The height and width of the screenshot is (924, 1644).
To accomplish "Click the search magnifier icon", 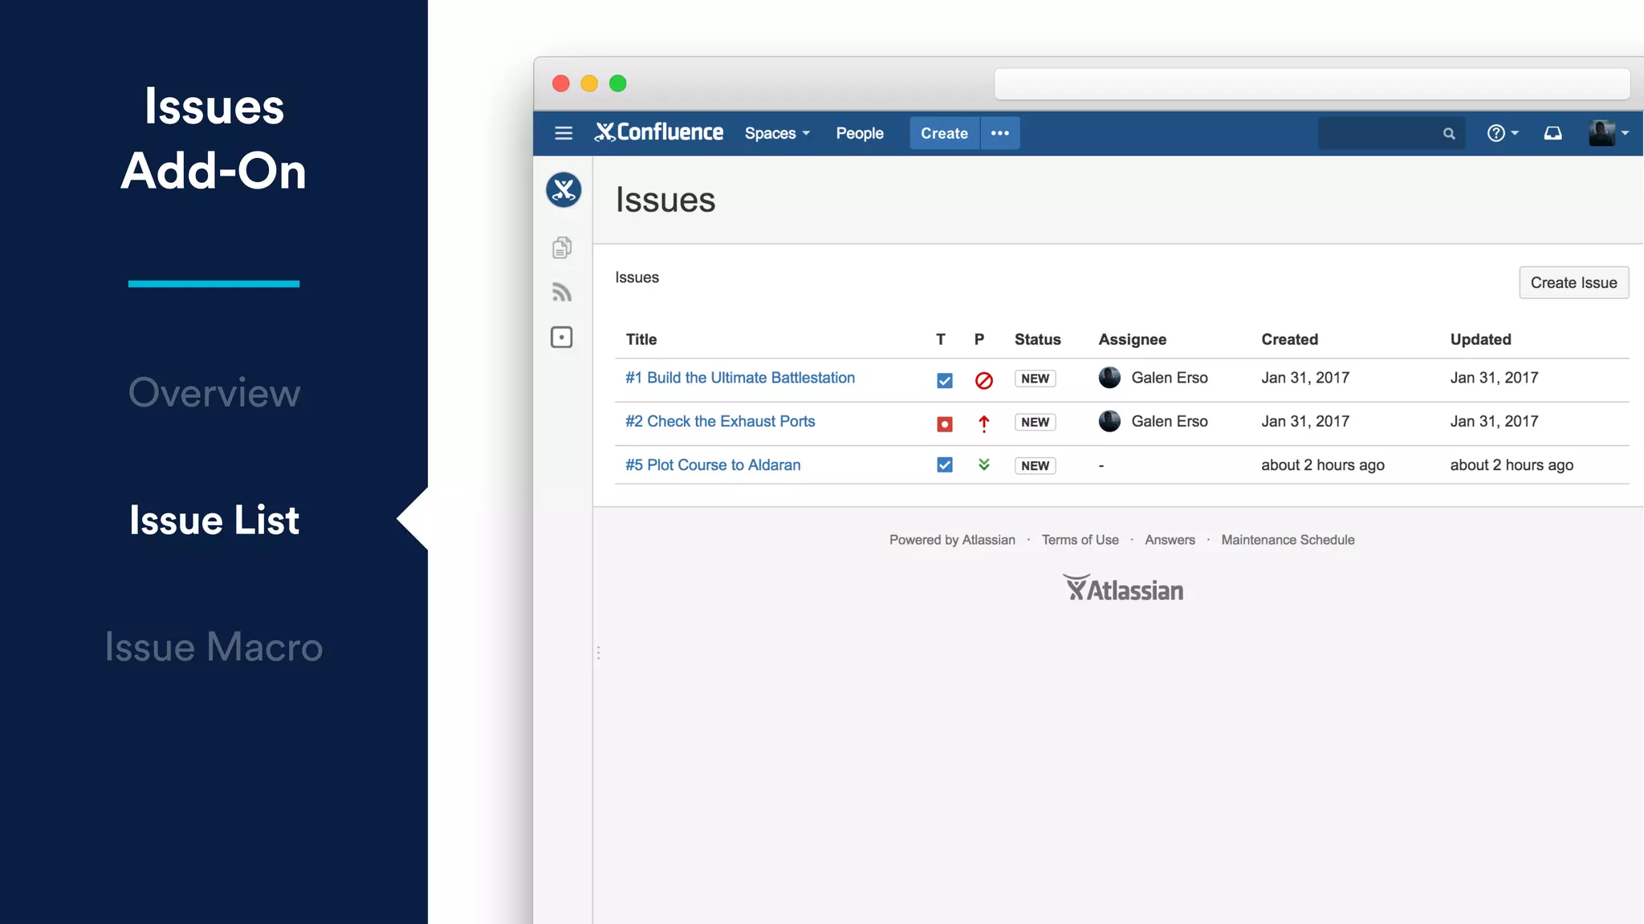I will [1449, 134].
